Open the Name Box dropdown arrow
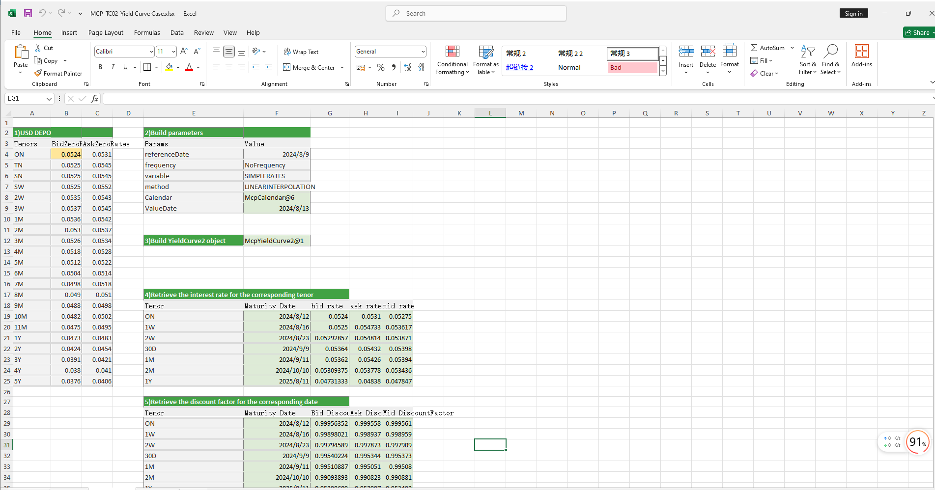Screen dimensions: 935x490 49,99
